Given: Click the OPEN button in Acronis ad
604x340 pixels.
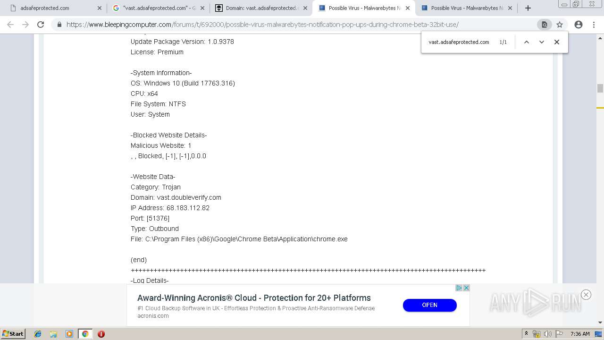Looking at the screenshot, I should [429, 305].
